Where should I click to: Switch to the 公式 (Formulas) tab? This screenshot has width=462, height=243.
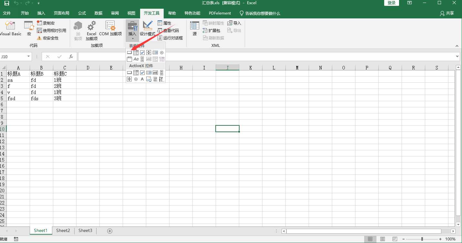click(82, 13)
